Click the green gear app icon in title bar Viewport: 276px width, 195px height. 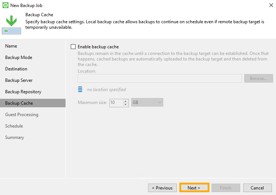(x=6, y=5)
